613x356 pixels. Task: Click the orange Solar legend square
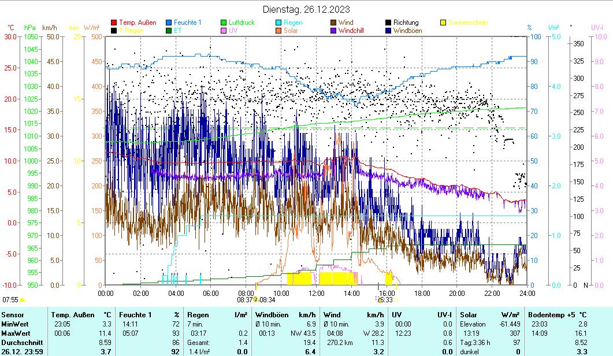[278, 31]
